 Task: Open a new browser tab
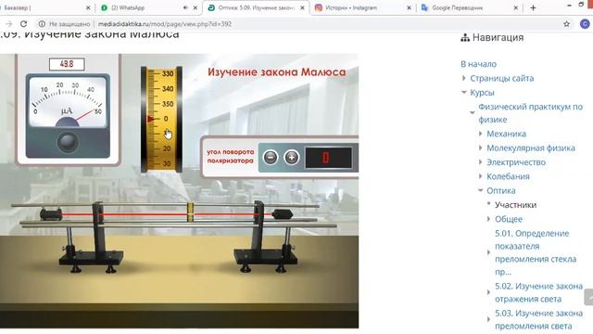(533, 7)
